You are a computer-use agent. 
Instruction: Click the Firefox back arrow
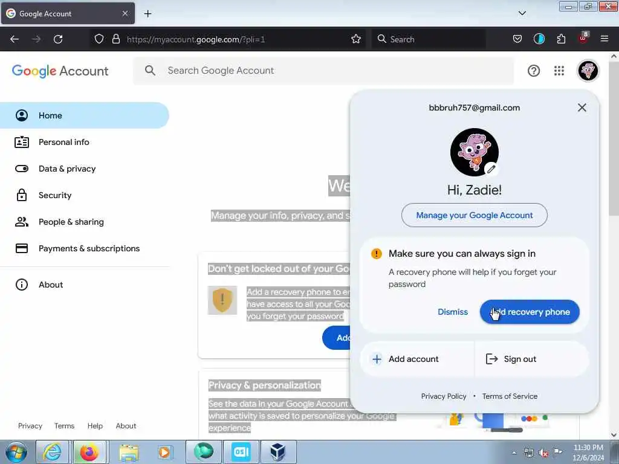tap(15, 39)
